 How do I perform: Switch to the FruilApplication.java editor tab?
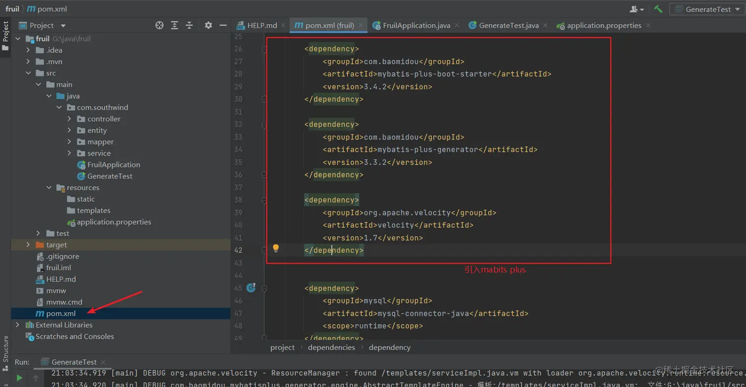point(416,25)
